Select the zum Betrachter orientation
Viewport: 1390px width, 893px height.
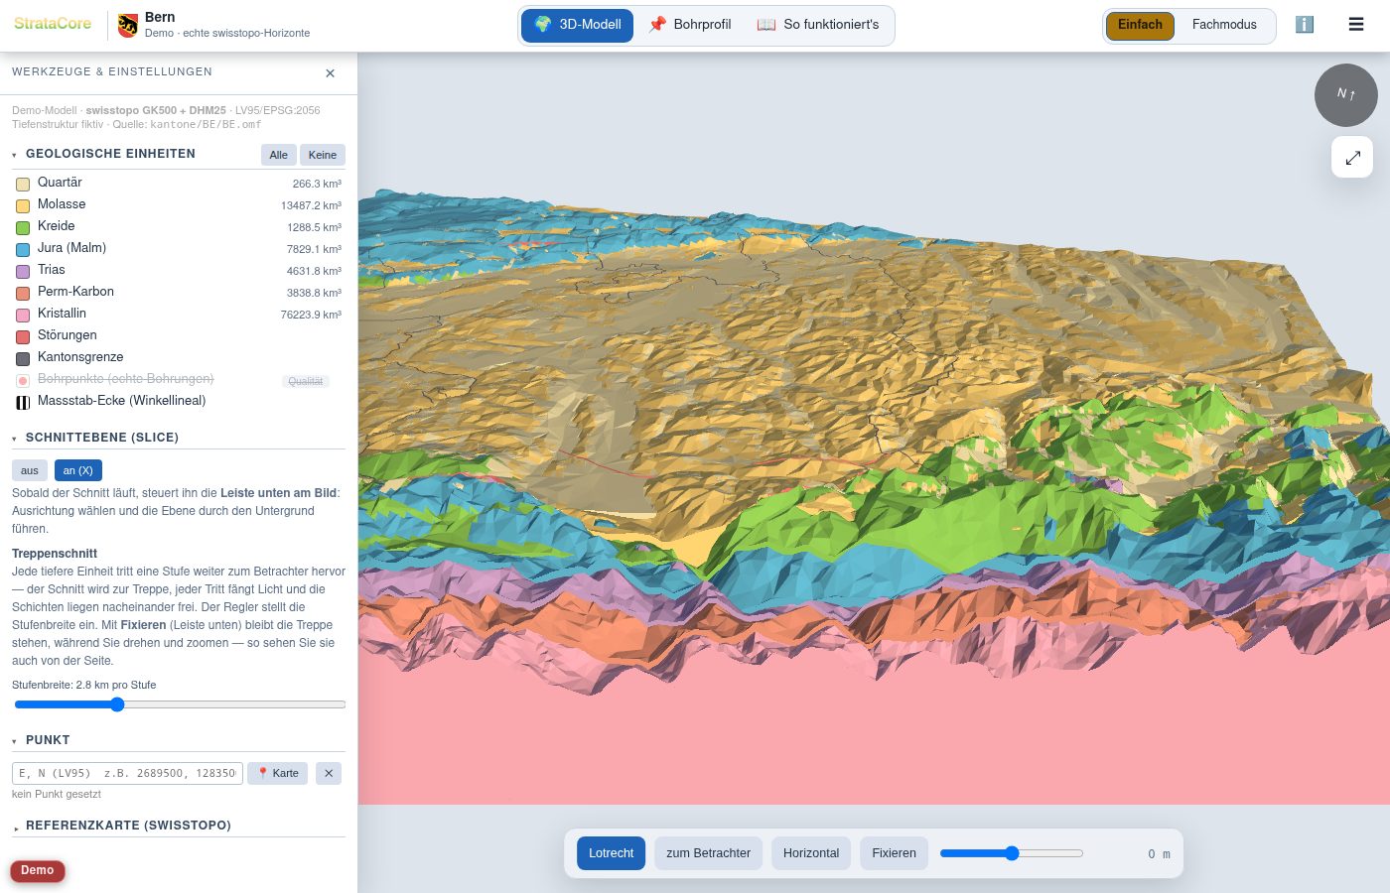709,853
